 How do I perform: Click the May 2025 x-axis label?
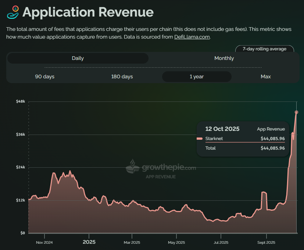(176, 242)
